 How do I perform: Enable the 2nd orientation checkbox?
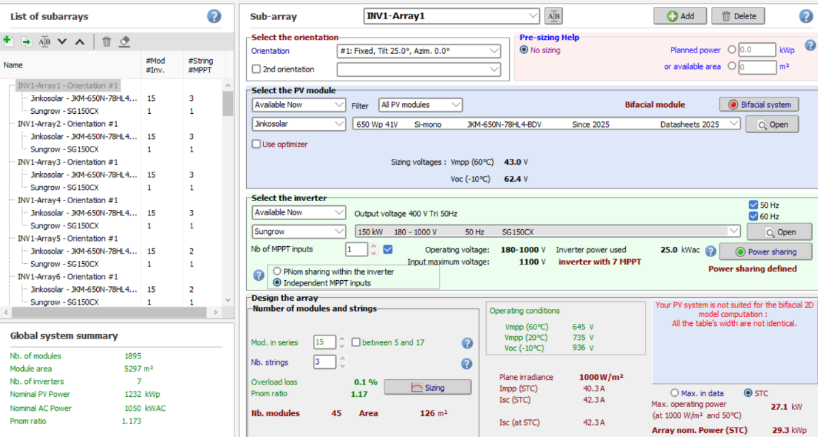(256, 69)
